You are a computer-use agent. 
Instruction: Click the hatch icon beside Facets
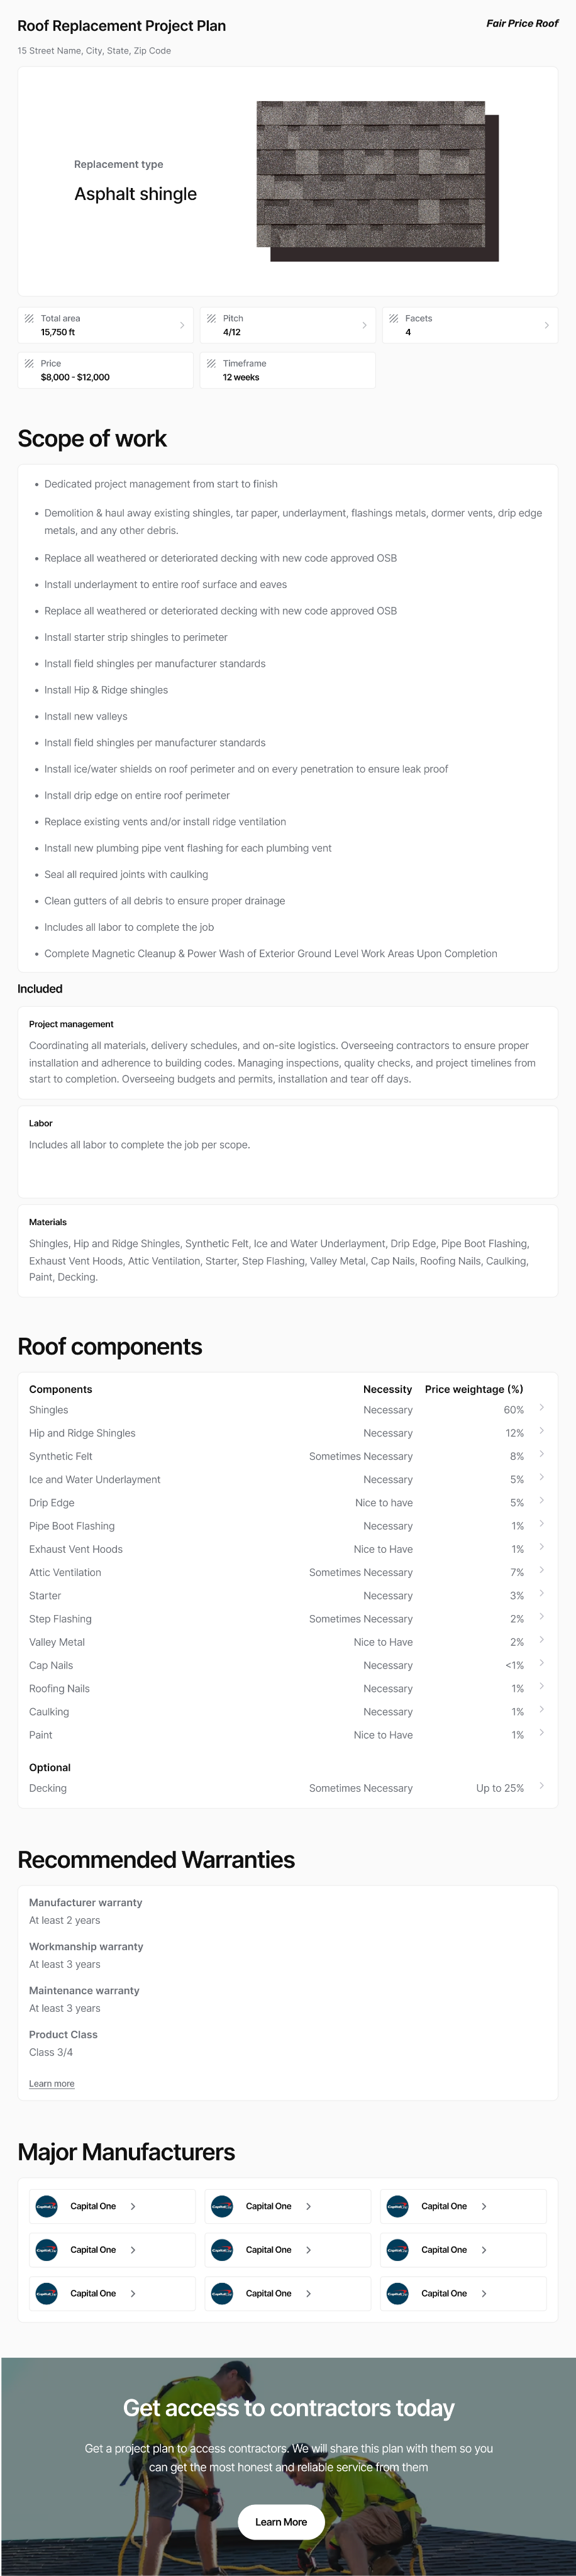point(393,318)
